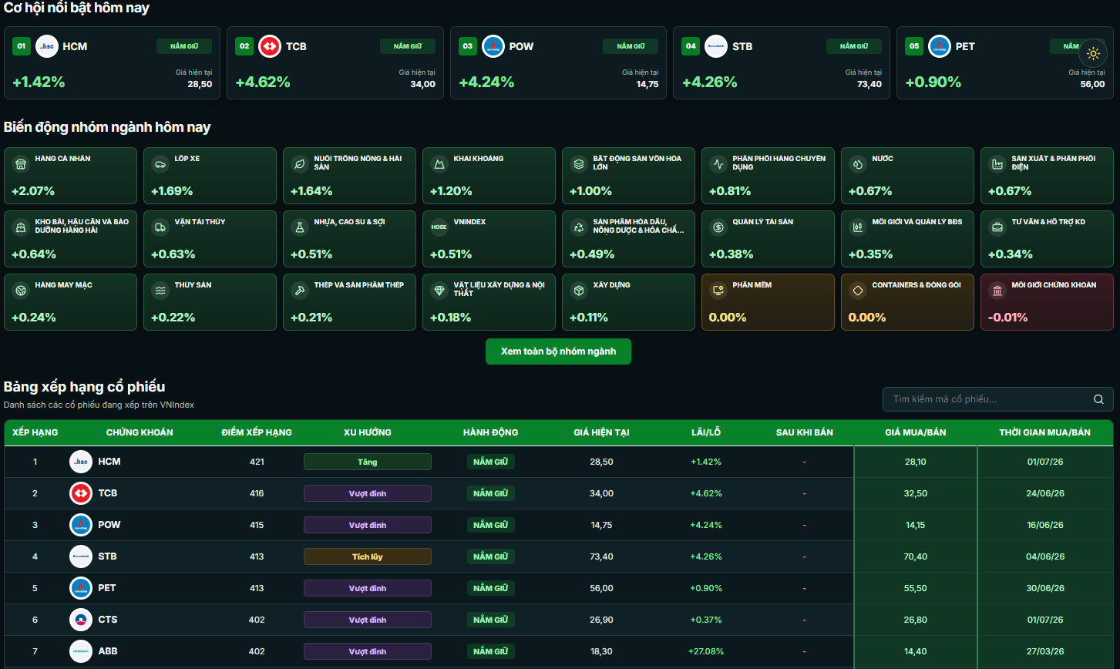Image resolution: width=1120 pixels, height=669 pixels.
Task: Select the POW ticker in ranking table
Action: [x=109, y=525]
